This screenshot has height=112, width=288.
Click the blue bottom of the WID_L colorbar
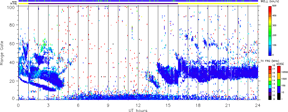tap(271, 54)
